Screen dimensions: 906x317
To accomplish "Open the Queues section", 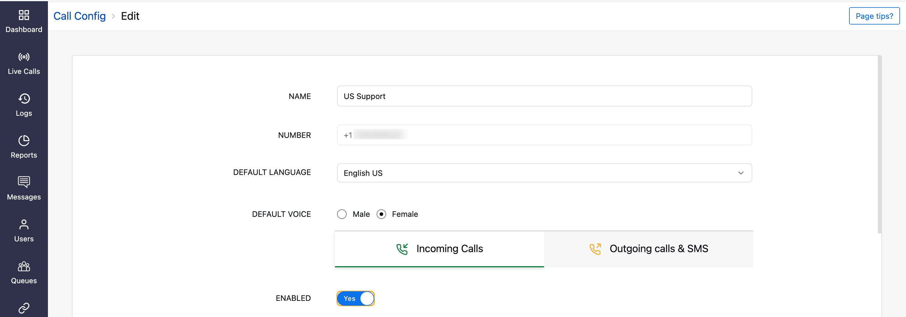I will (24, 272).
